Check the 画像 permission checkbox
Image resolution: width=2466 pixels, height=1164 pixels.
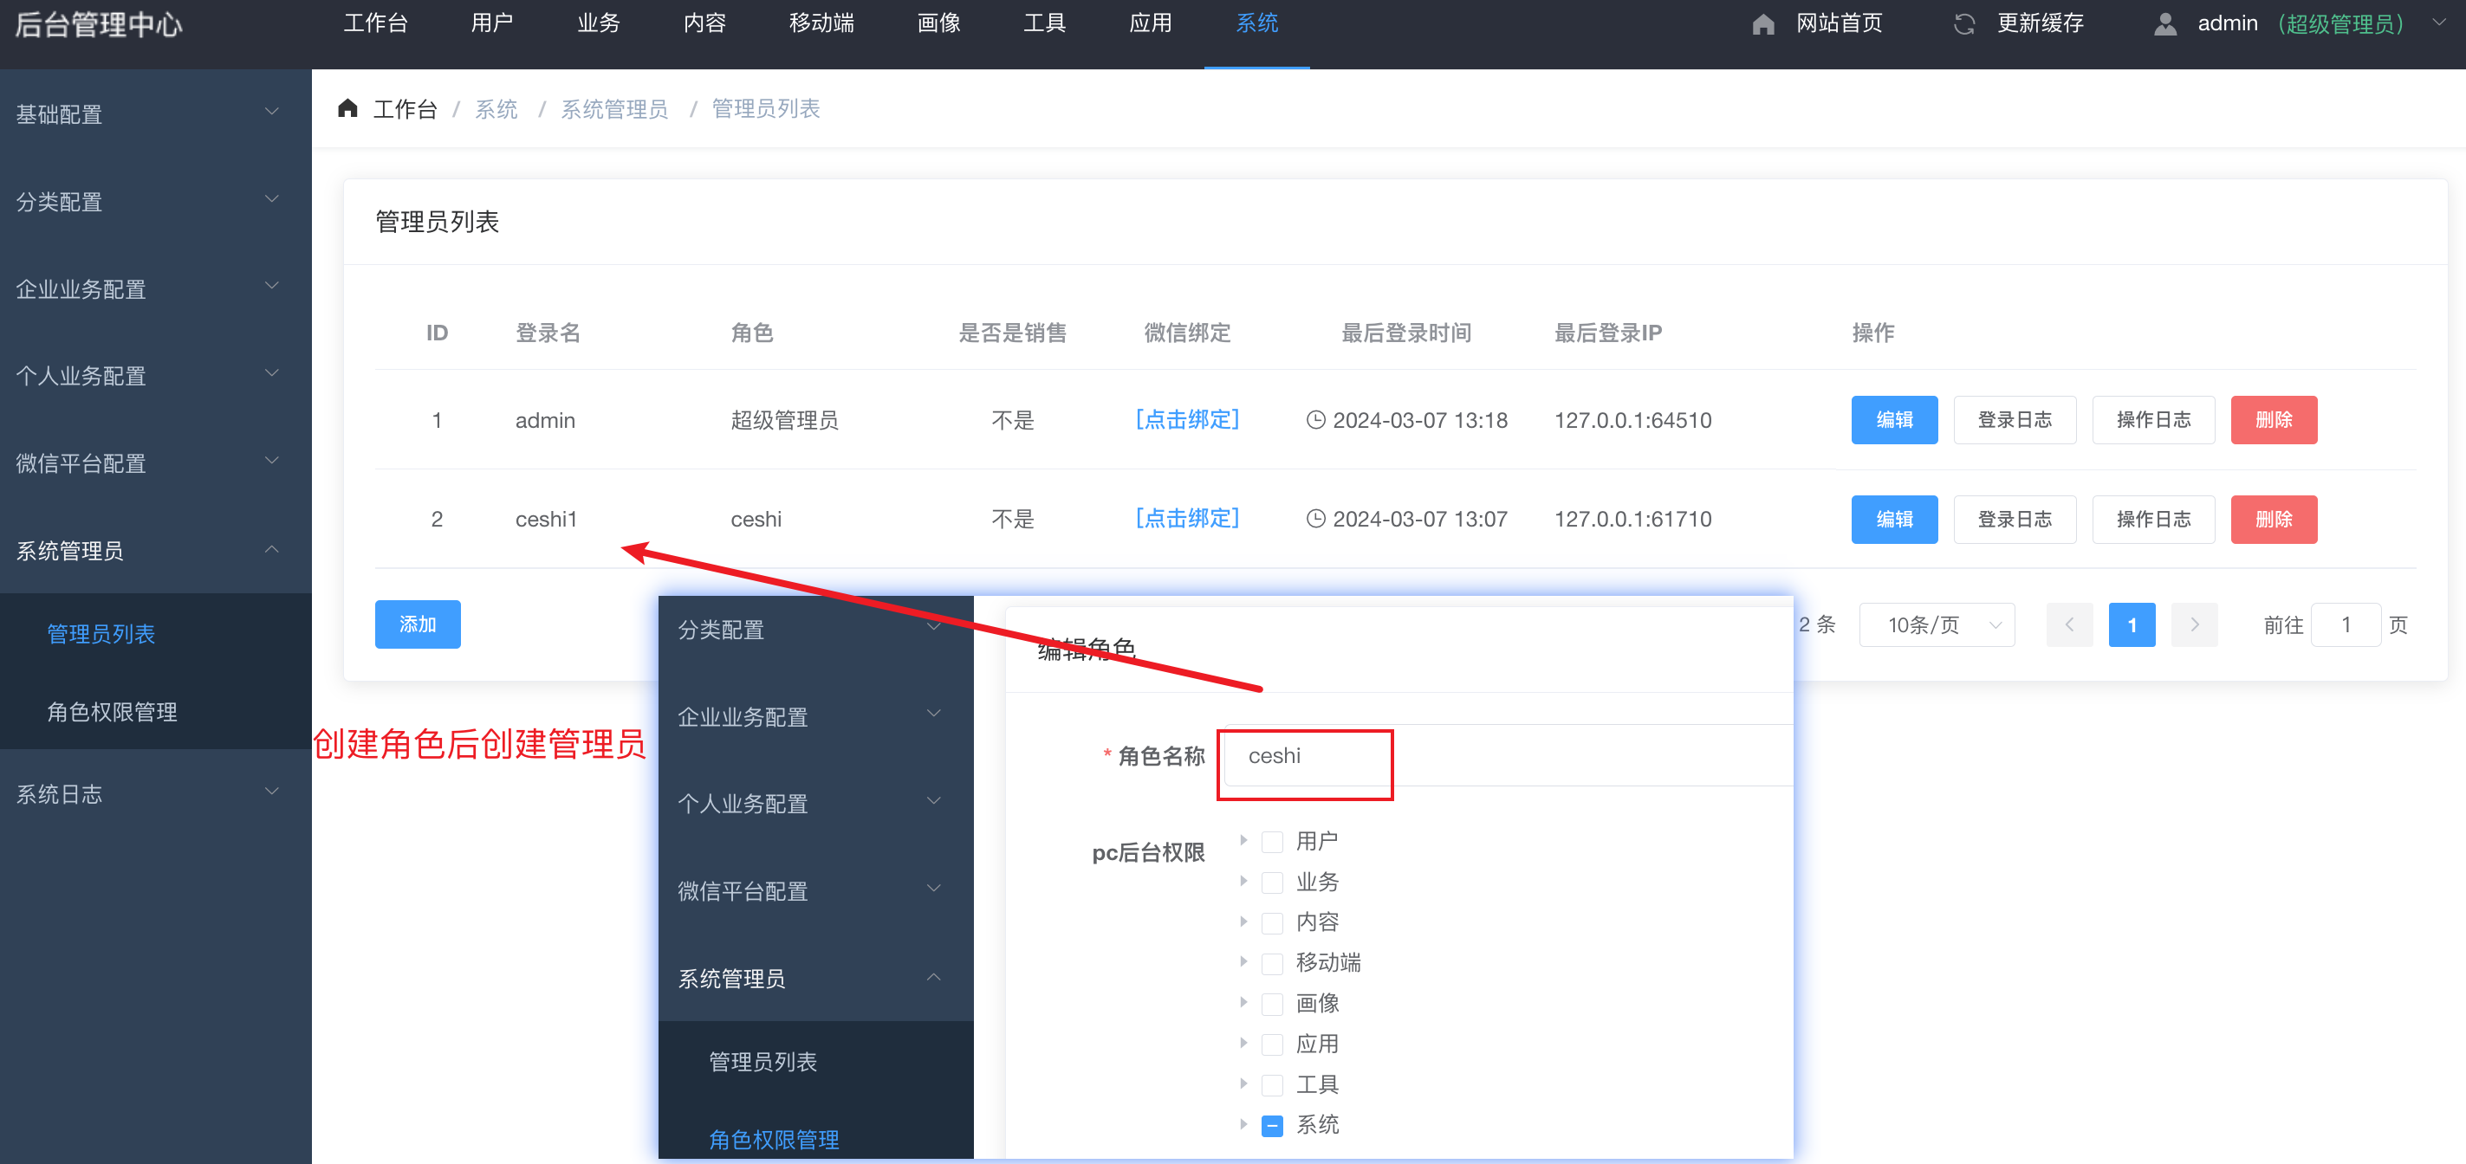[x=1272, y=1003]
